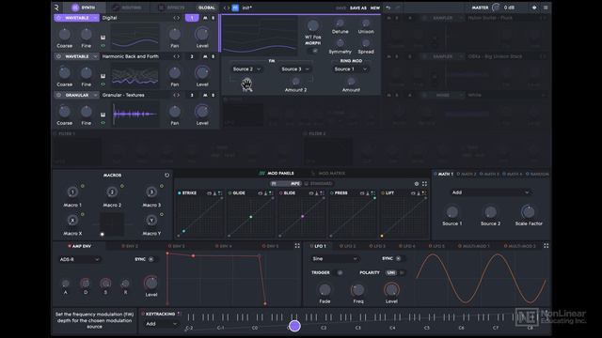Image resolution: width=602 pixels, height=338 pixels.
Task: Open MOD PANELS tab
Action: pyautogui.click(x=277, y=173)
